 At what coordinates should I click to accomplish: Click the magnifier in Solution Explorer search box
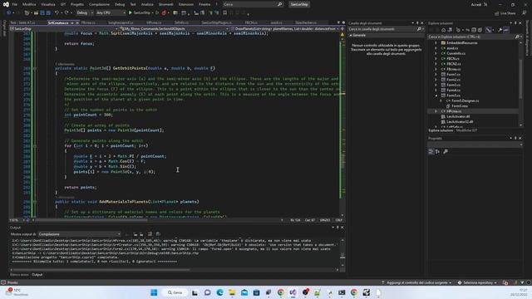pos(517,37)
